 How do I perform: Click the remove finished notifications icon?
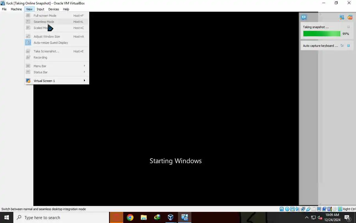(x=350, y=17)
